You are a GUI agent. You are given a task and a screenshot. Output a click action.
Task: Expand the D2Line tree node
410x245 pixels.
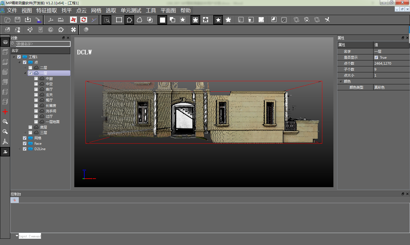pyautogui.click(x=20, y=149)
